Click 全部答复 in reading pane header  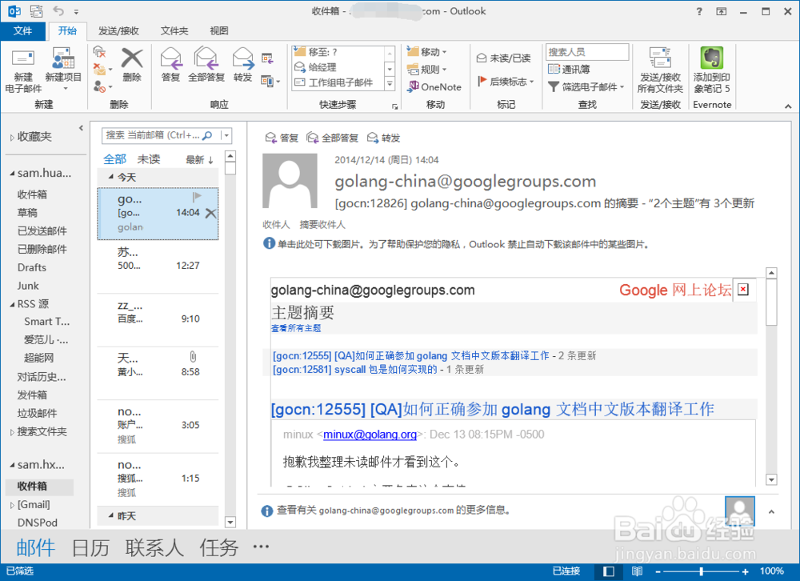[333, 138]
